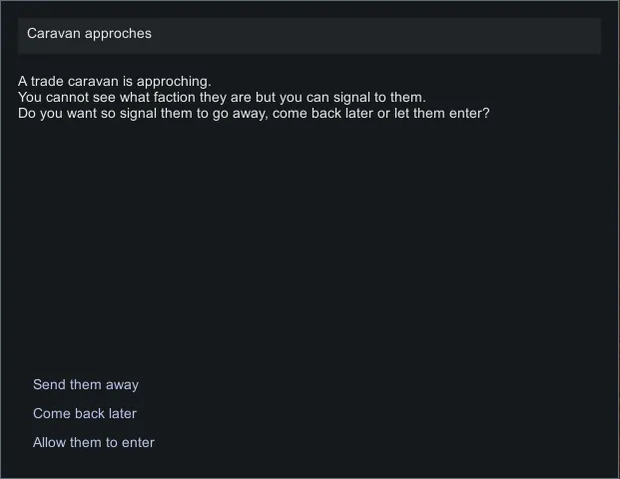Click "A trade caravan is approching" text

114,81
